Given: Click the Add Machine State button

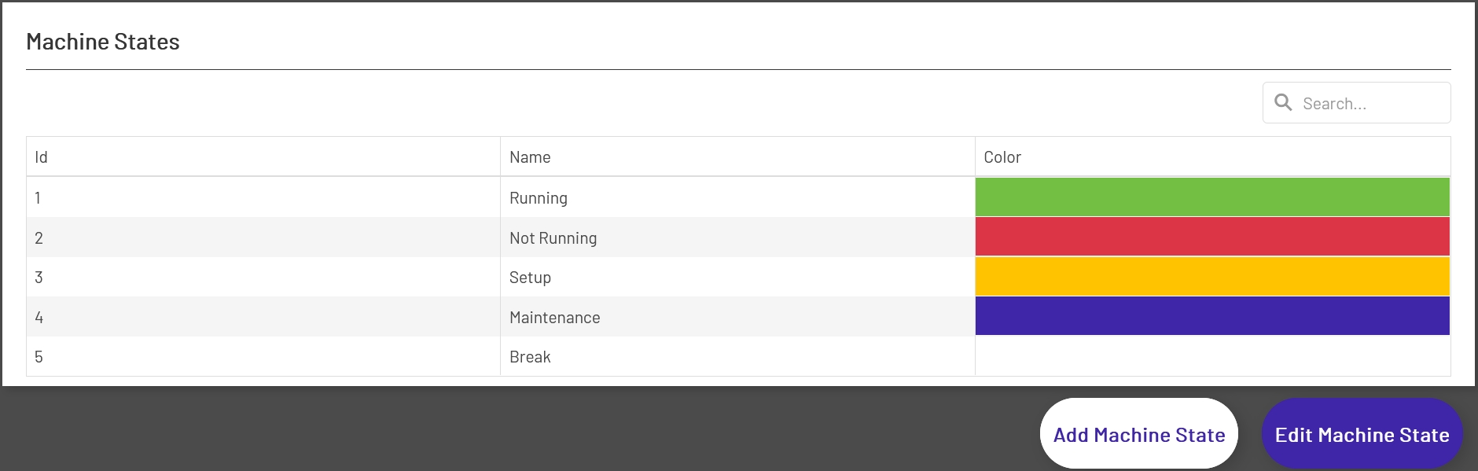Looking at the screenshot, I should click(1138, 433).
